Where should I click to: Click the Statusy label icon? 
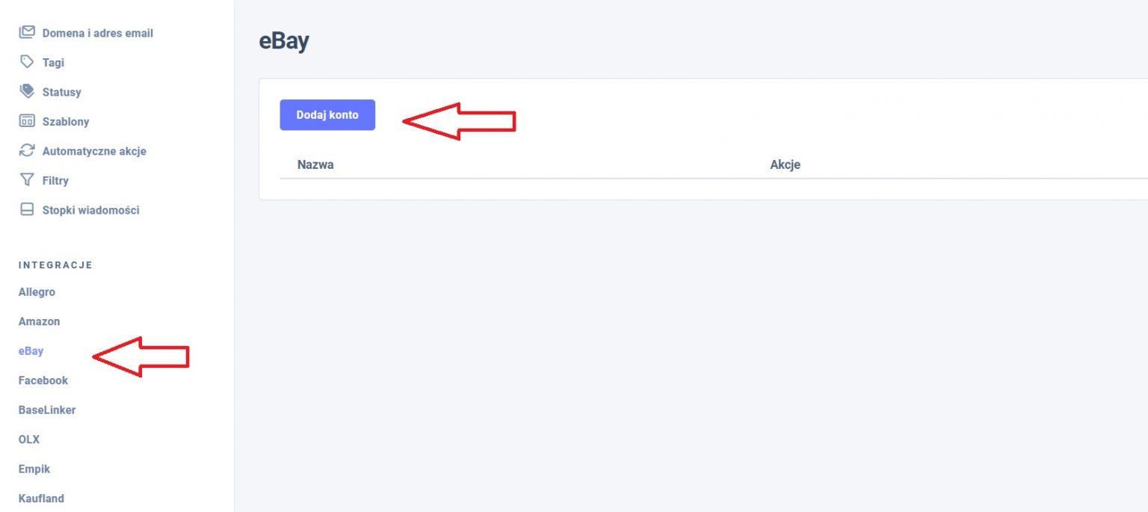pyautogui.click(x=27, y=92)
